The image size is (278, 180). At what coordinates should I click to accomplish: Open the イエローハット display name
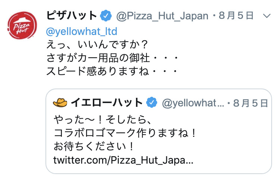click(107, 103)
